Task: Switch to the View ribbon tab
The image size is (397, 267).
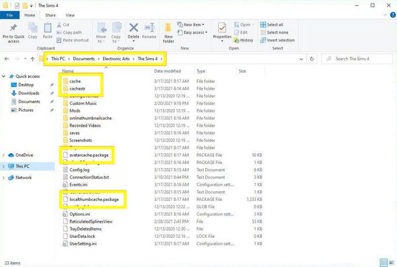Action: coord(70,15)
